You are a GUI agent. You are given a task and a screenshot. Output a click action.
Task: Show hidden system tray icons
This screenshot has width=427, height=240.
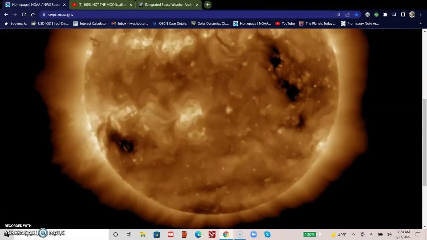click(x=354, y=235)
